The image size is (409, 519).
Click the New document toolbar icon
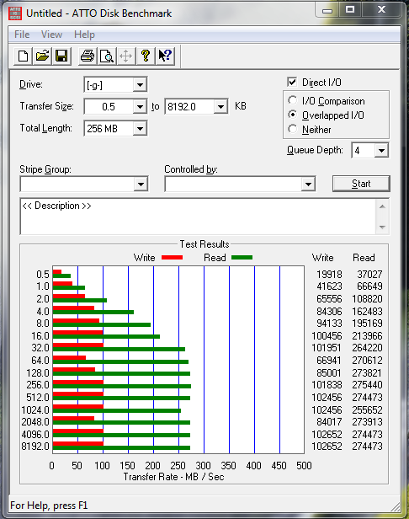coord(23,56)
